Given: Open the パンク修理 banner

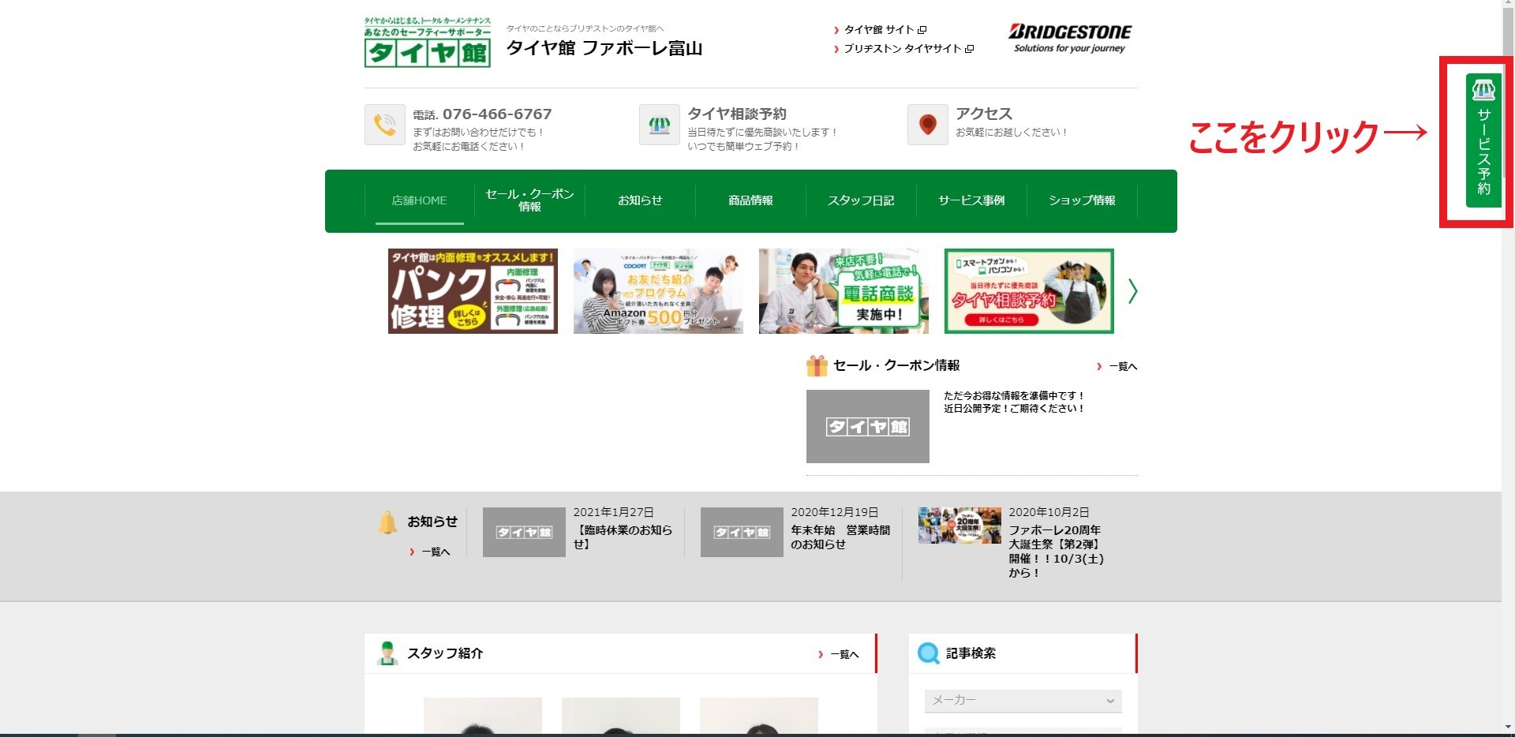Looking at the screenshot, I should click(x=473, y=291).
